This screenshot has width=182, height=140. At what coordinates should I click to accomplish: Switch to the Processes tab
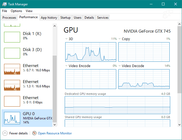coord(9,18)
